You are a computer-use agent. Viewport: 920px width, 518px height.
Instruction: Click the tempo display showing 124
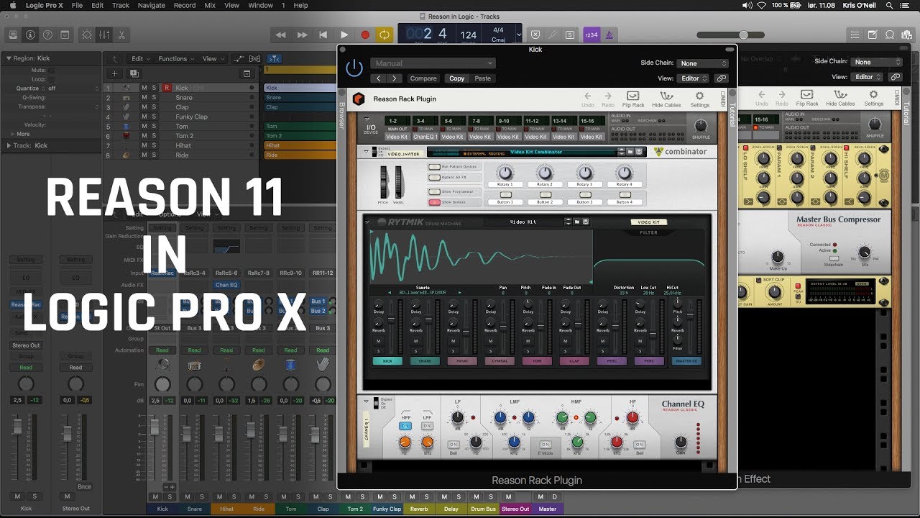[x=469, y=35]
